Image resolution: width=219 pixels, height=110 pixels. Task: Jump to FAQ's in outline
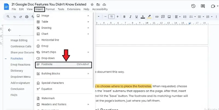pyautogui.click(x=14, y=95)
